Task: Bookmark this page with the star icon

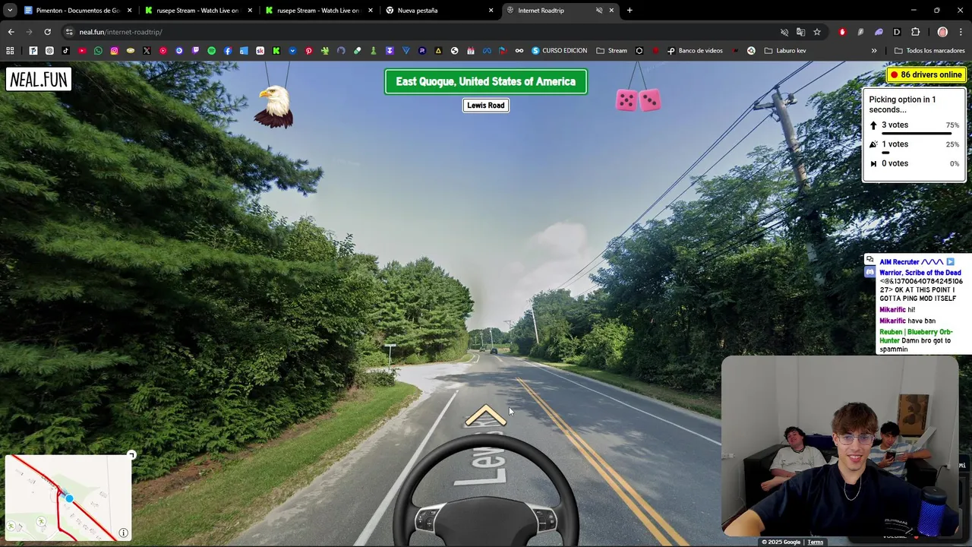Action: click(x=817, y=32)
